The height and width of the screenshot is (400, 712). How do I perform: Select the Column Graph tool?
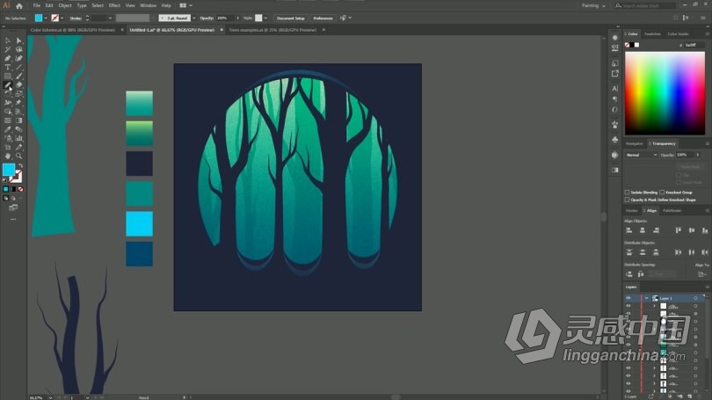click(x=18, y=138)
